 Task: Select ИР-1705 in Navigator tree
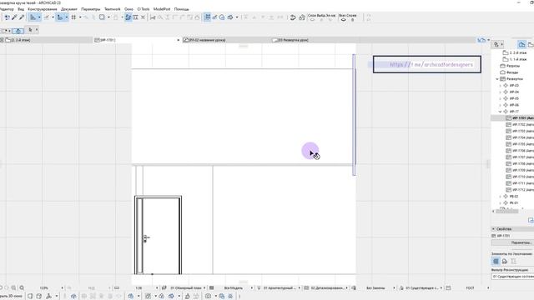[520, 144]
